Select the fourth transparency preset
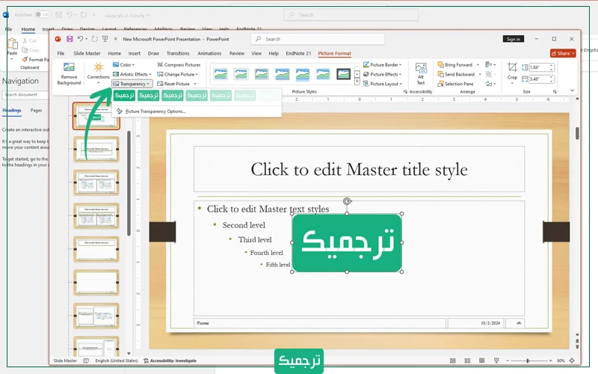This screenshot has height=374, width=598. 197,96
